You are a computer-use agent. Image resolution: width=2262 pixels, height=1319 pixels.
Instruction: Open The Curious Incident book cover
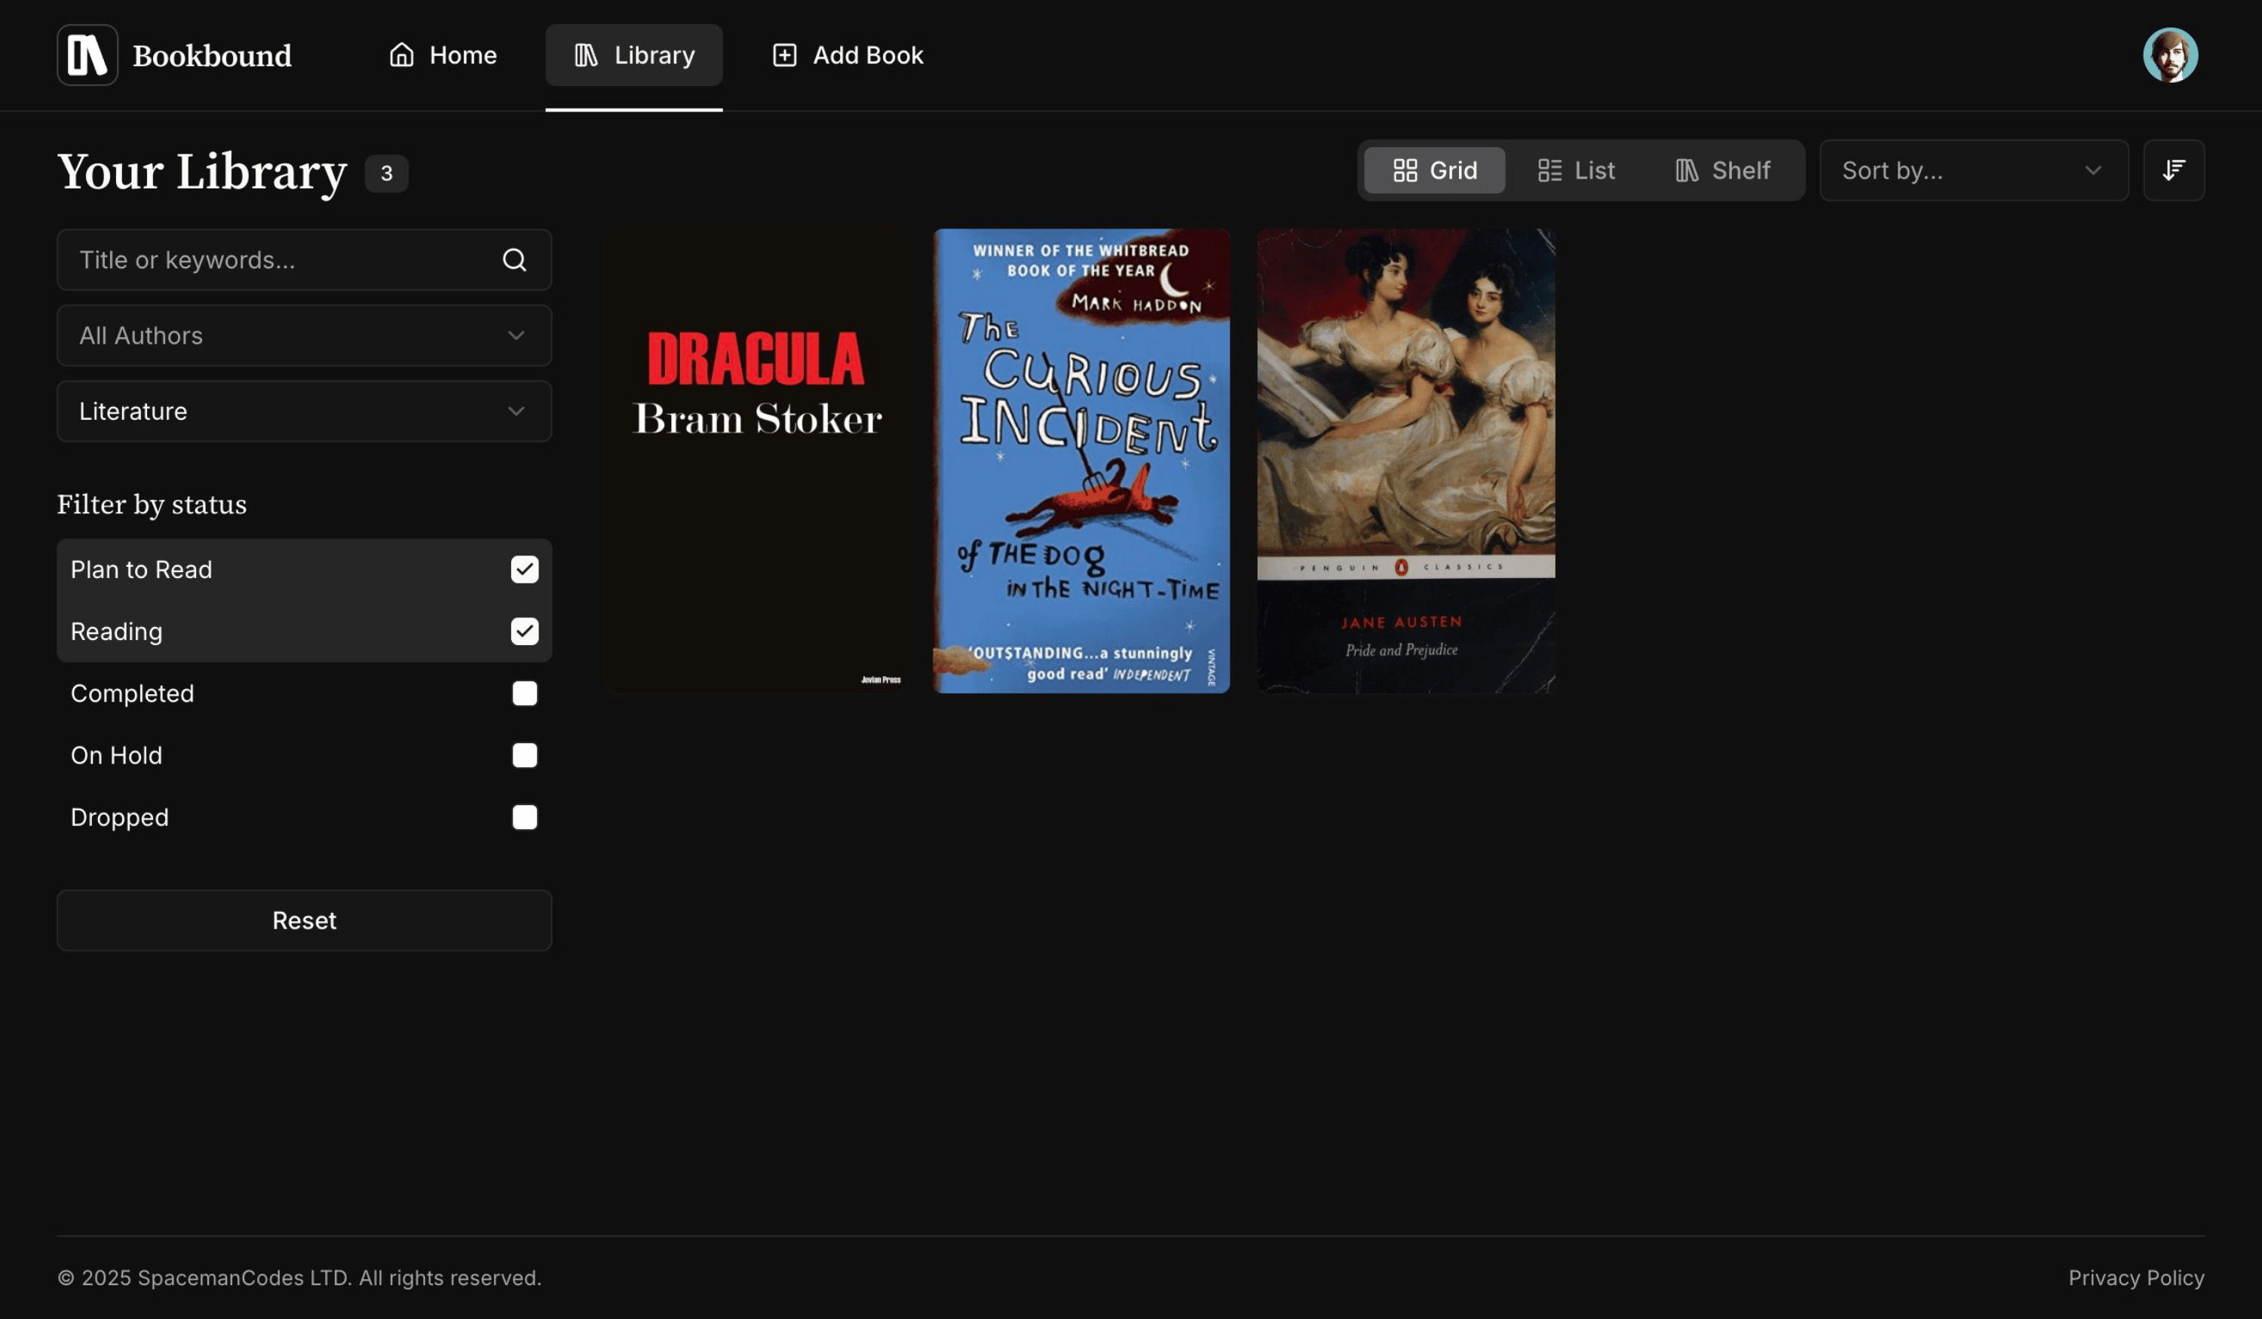click(1080, 461)
